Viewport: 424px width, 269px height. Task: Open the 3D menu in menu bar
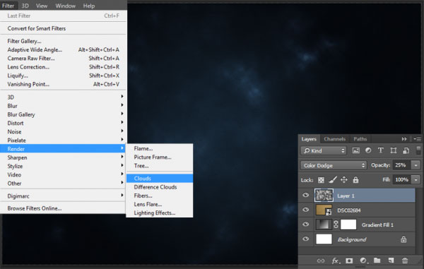point(25,6)
